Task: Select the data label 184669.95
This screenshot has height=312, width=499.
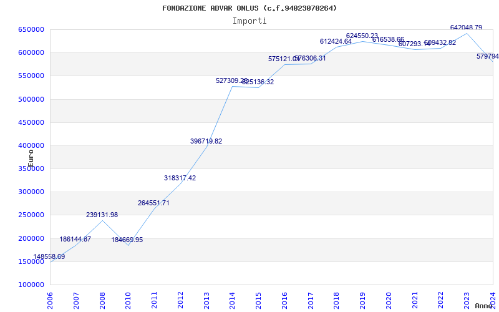Action: 127,240
